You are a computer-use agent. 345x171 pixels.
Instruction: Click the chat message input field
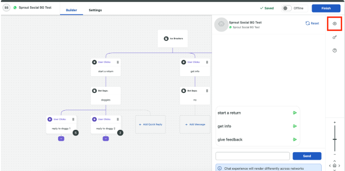click(252, 156)
